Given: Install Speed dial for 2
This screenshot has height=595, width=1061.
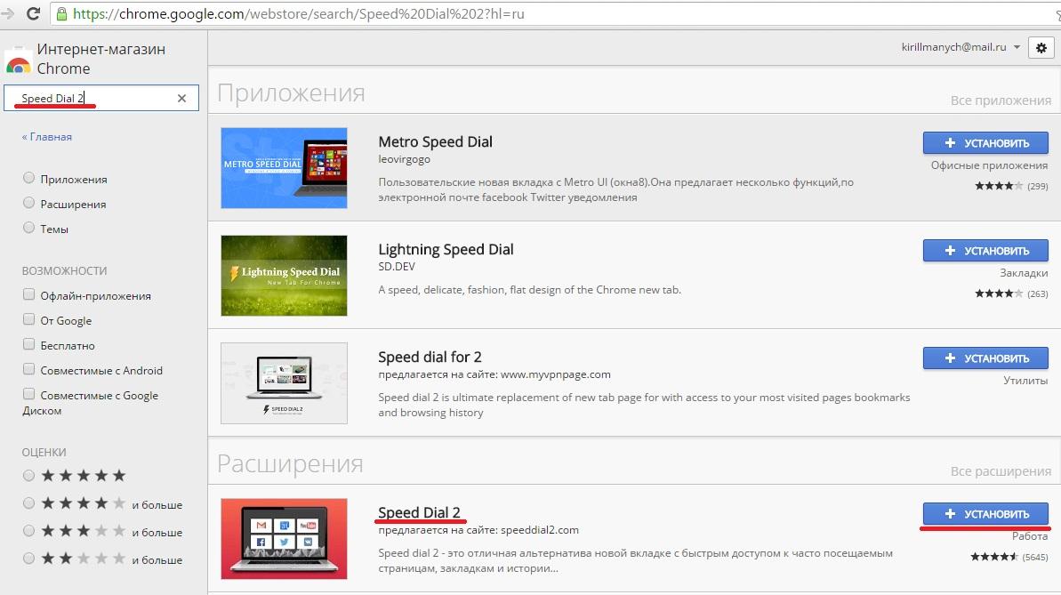Looking at the screenshot, I should click(985, 358).
